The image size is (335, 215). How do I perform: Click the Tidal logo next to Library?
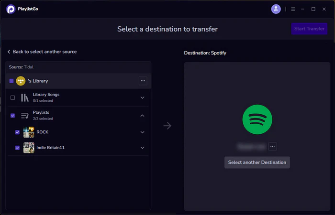click(21, 81)
